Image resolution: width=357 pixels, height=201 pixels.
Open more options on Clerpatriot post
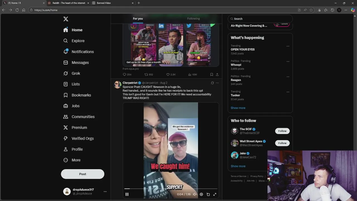click(217, 83)
